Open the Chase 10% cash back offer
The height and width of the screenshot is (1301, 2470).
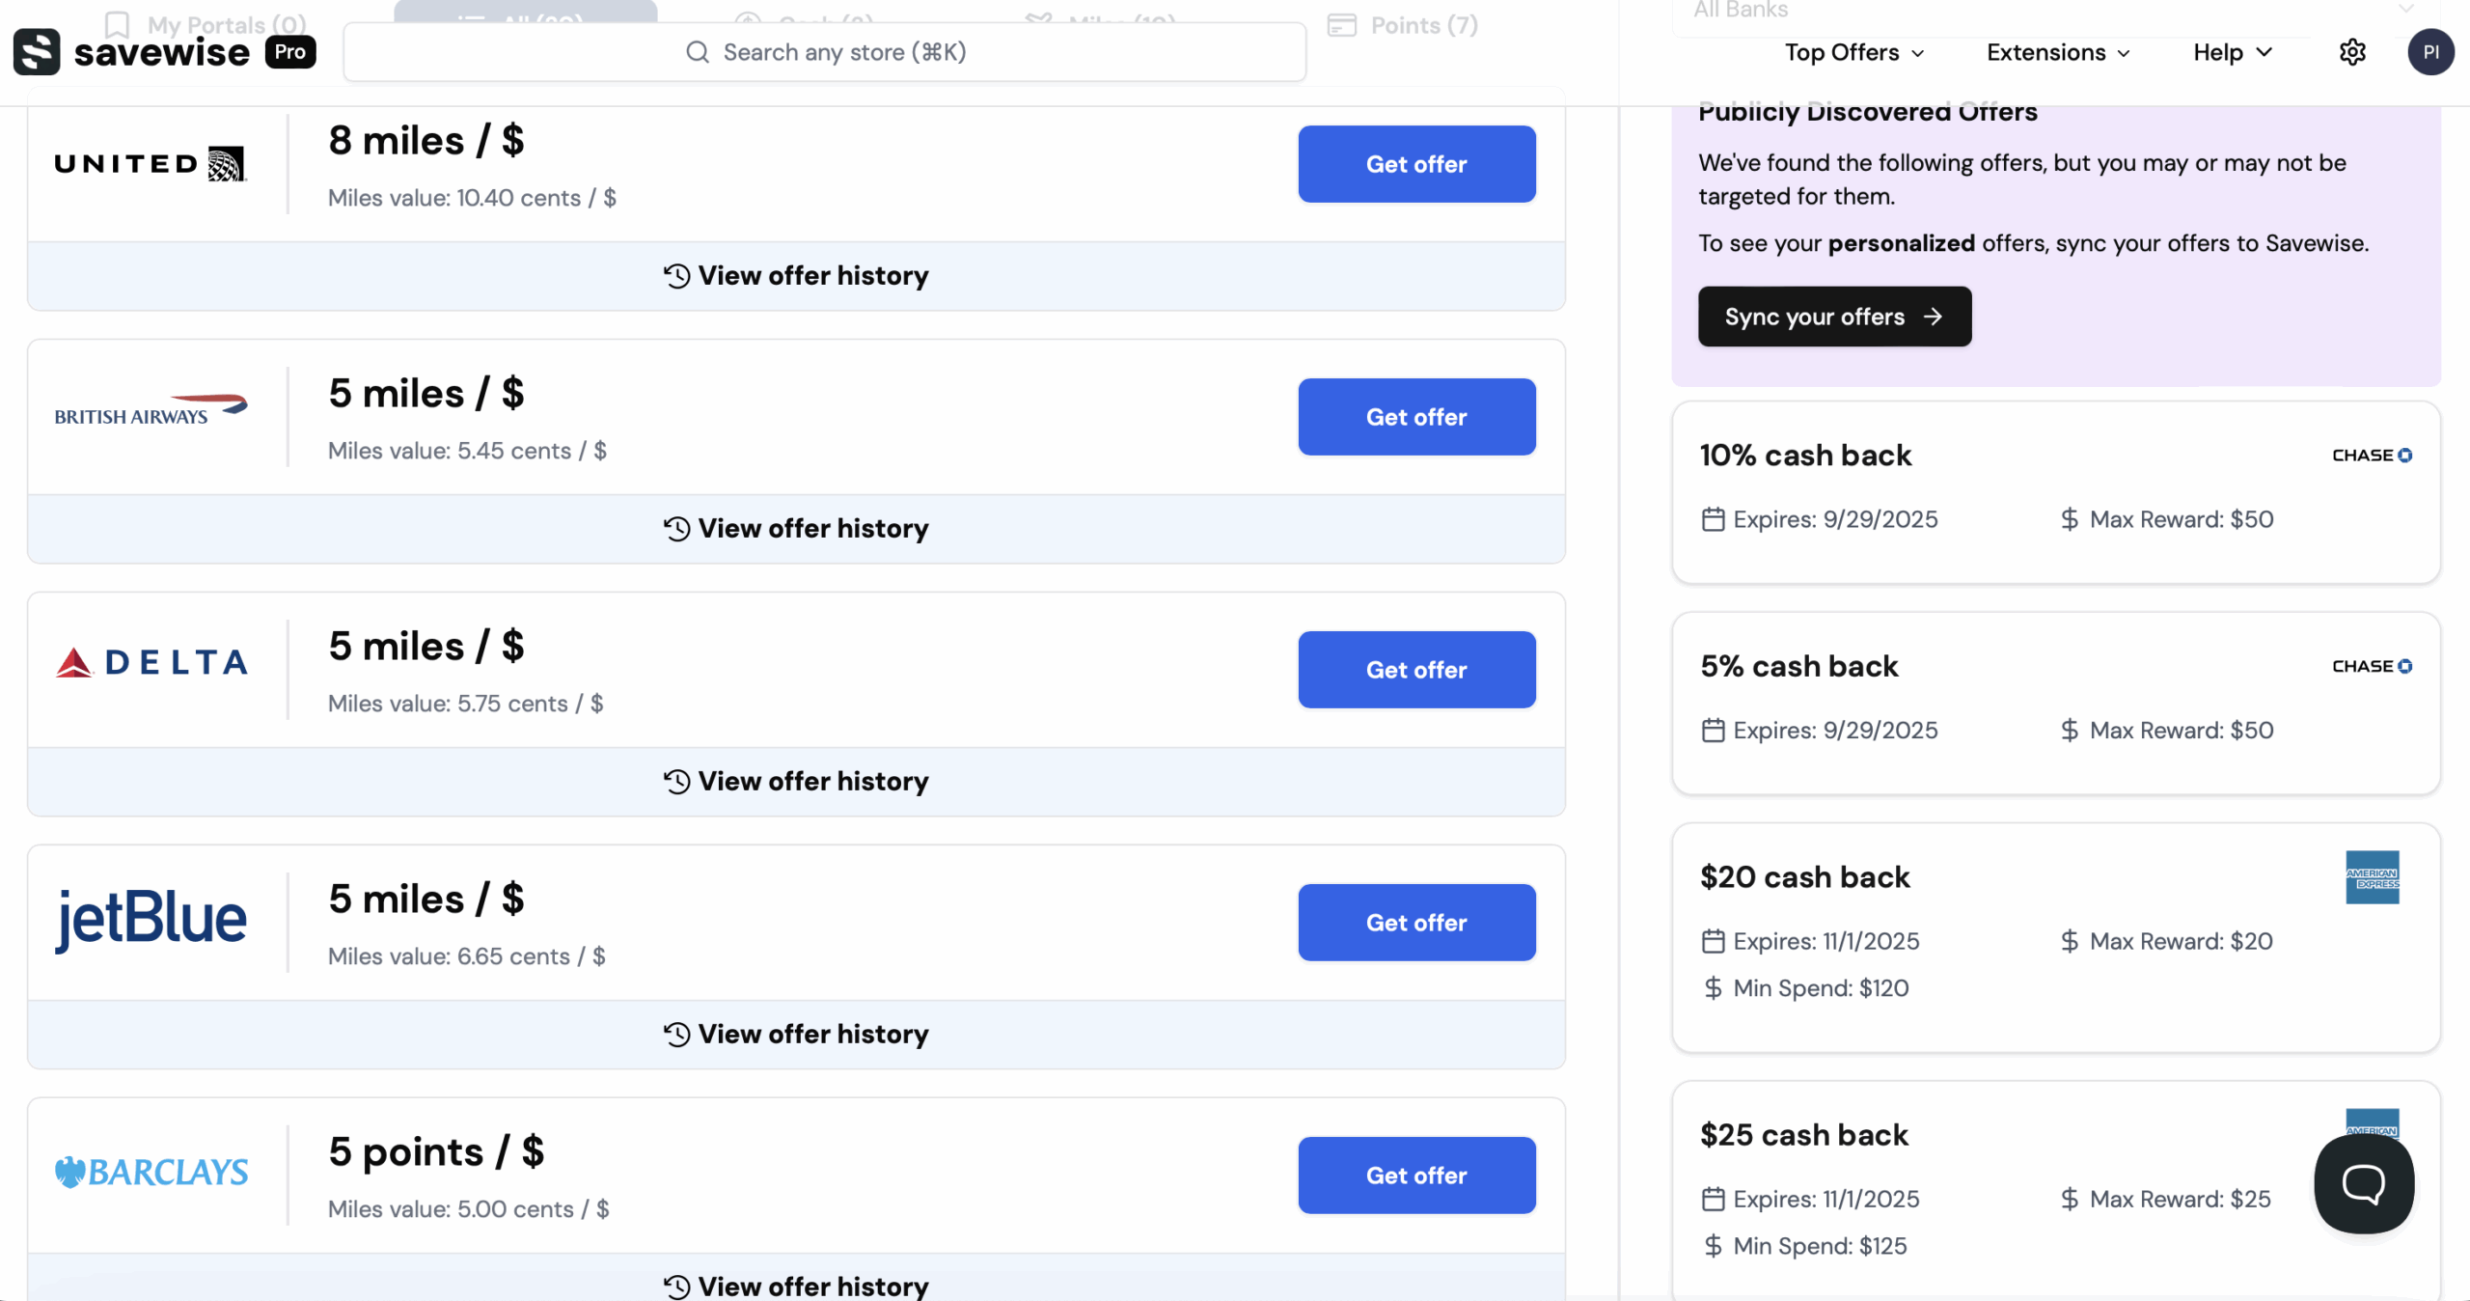click(x=2055, y=492)
